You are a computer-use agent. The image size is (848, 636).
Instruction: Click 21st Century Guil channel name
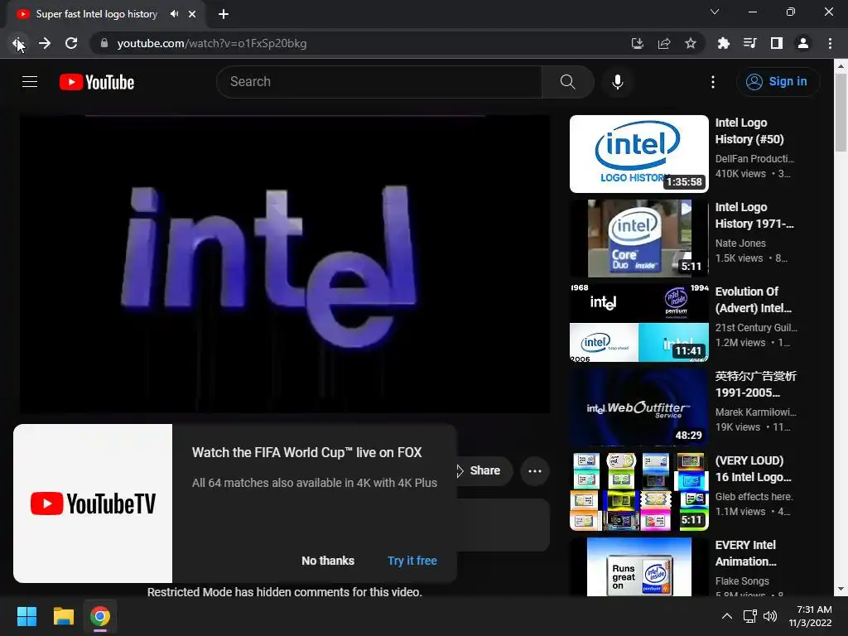(756, 328)
